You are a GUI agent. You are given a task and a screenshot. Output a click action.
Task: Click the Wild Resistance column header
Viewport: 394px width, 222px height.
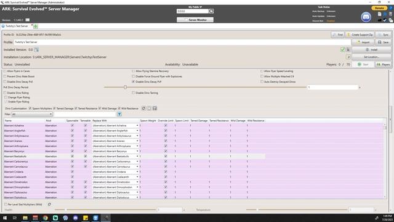point(255,121)
